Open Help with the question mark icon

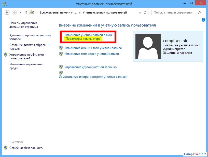[203, 20]
